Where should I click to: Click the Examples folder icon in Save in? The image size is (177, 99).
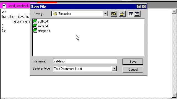(x=55, y=14)
